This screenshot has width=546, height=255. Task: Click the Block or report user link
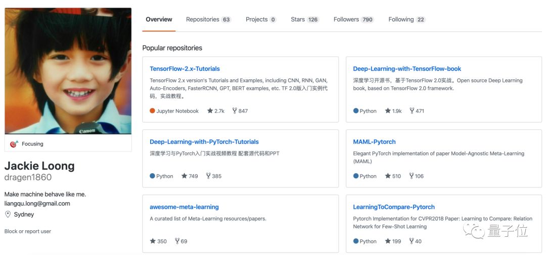[x=28, y=231]
